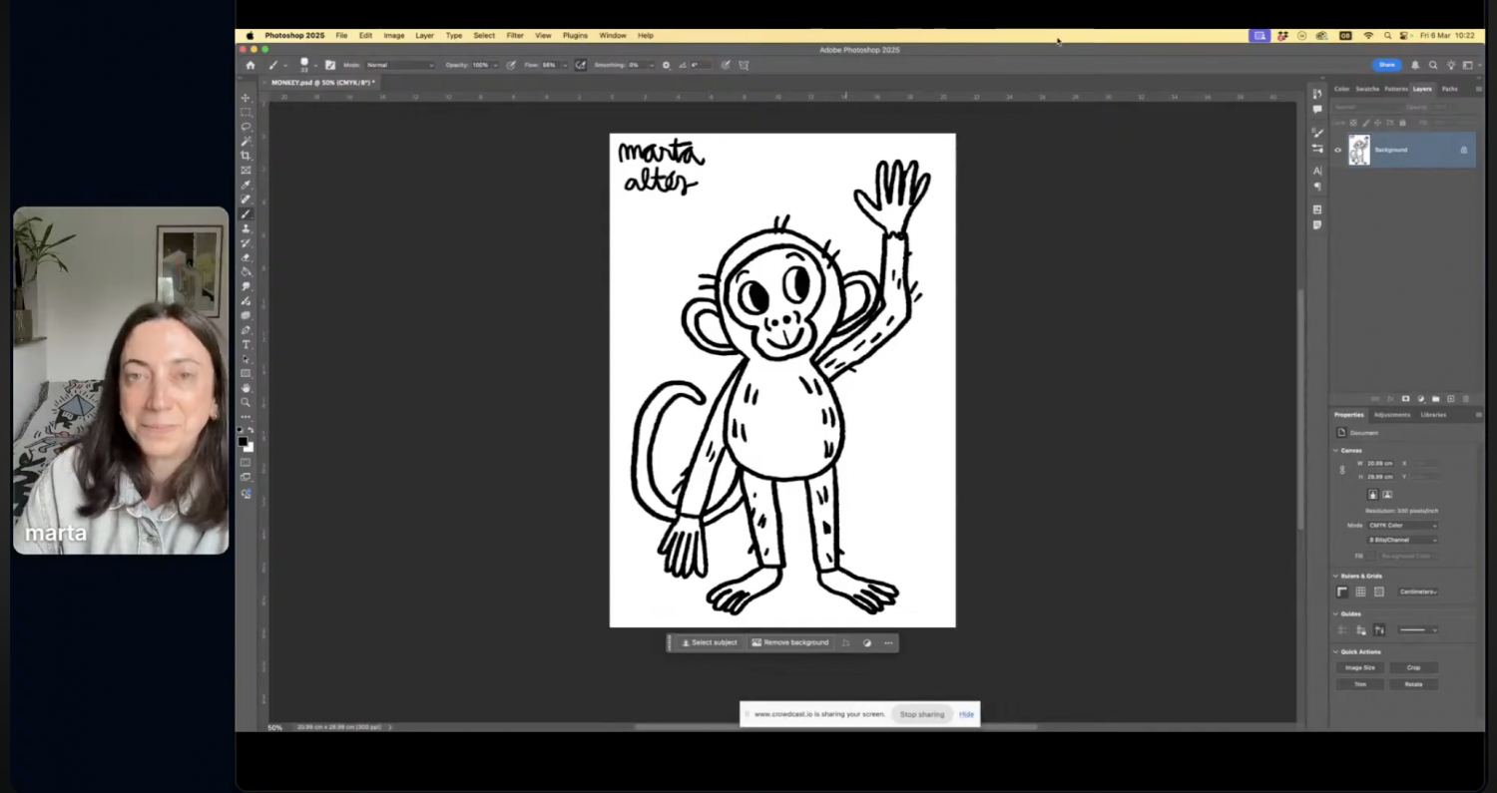Image resolution: width=1497 pixels, height=793 pixels.
Task: Hide the Background layer with eye icon
Action: [1337, 150]
